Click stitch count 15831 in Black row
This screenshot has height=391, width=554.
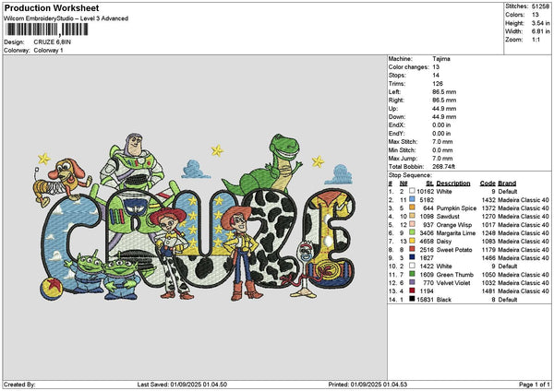tap(425, 300)
